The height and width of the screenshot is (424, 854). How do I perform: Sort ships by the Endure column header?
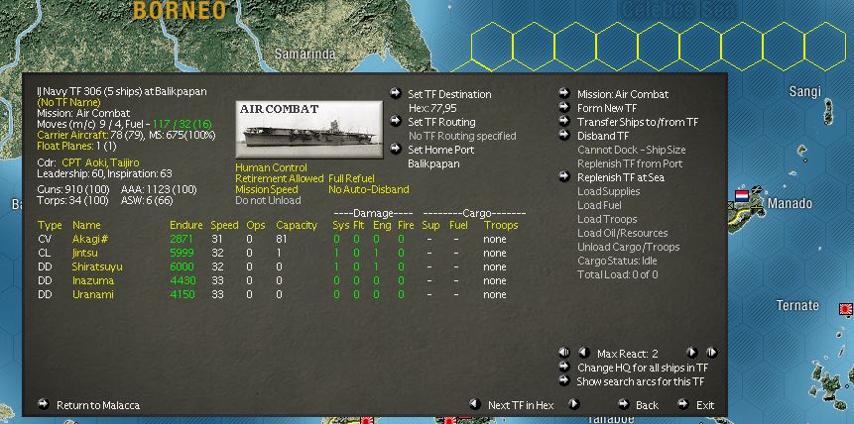tap(186, 225)
